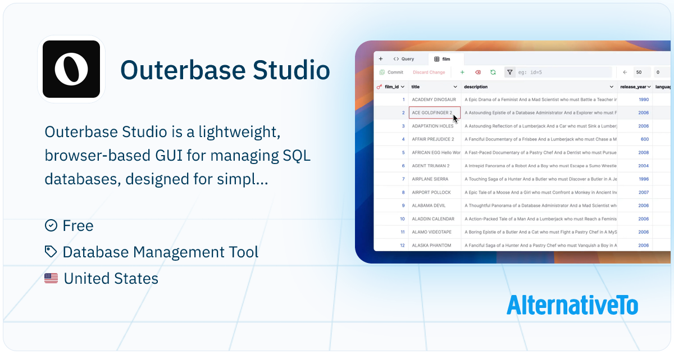674x354 pixels.
Task: Open the description column dropdown
Action: 612,87
